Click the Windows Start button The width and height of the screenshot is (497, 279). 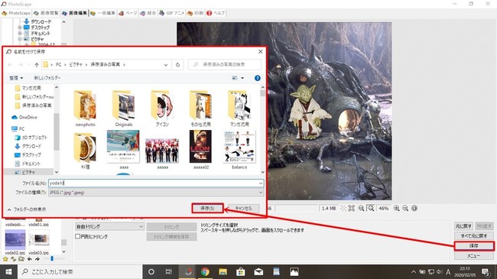(8, 271)
